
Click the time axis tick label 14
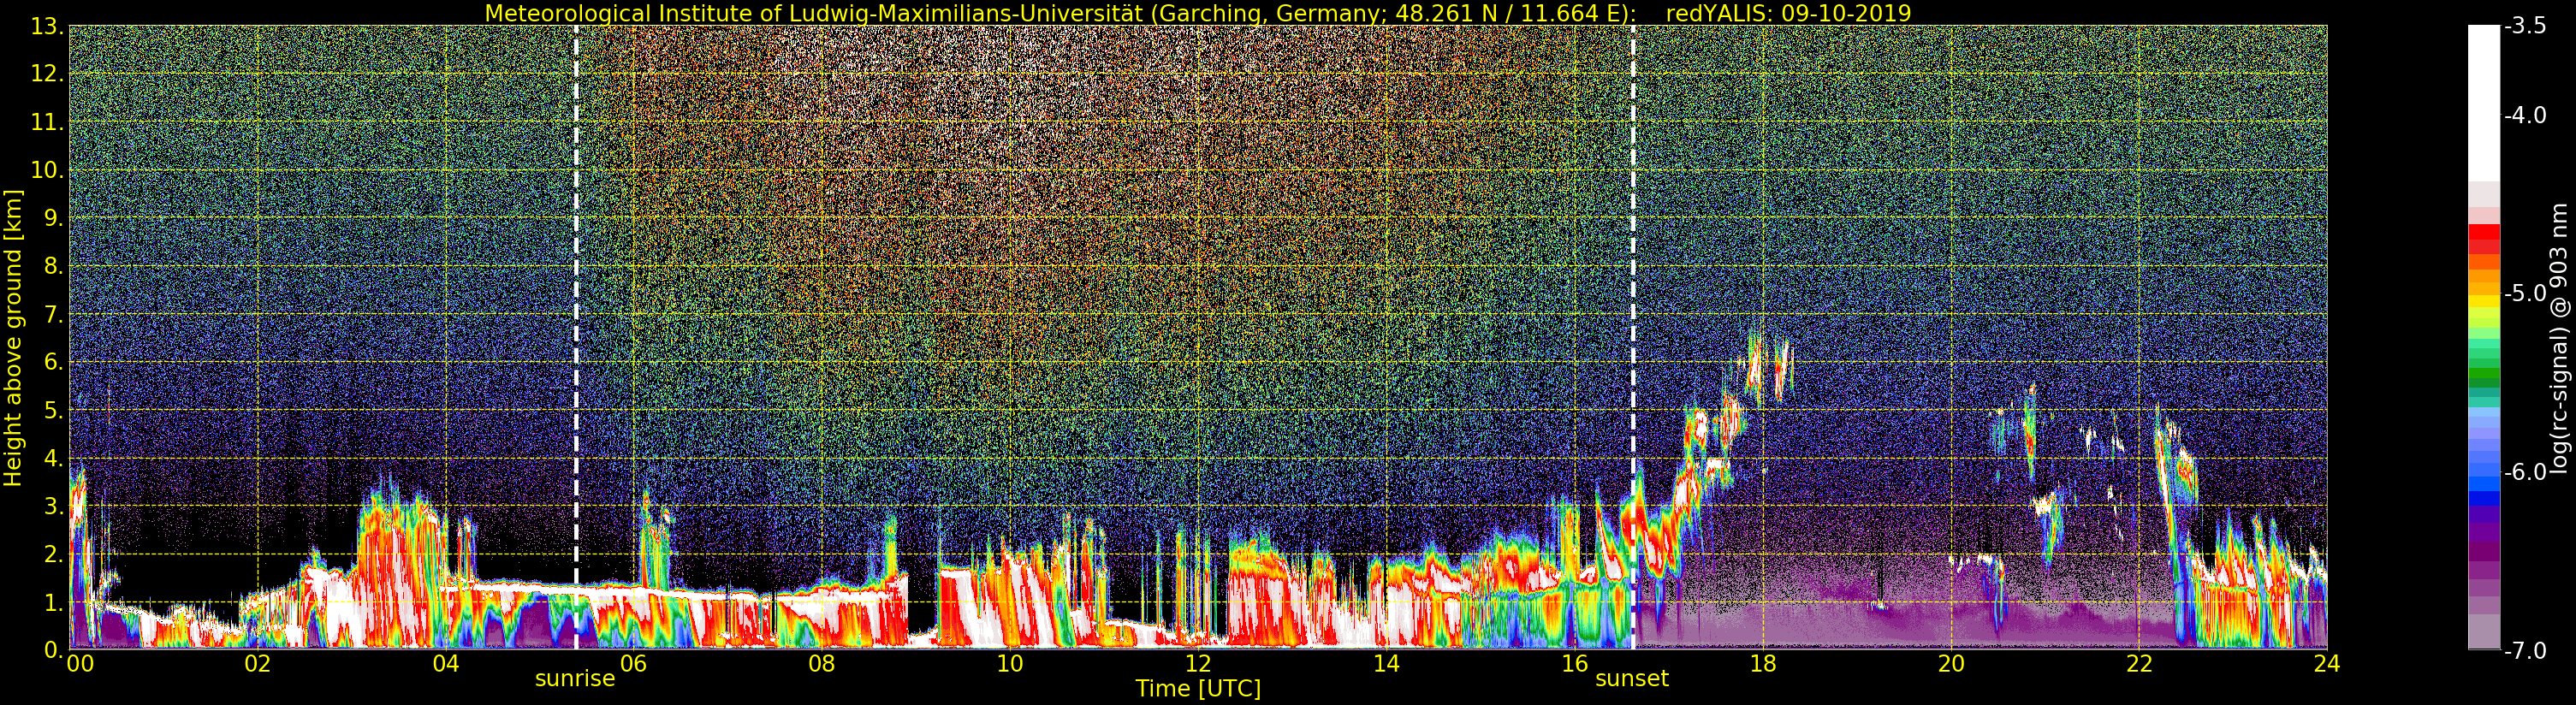tap(1386, 664)
